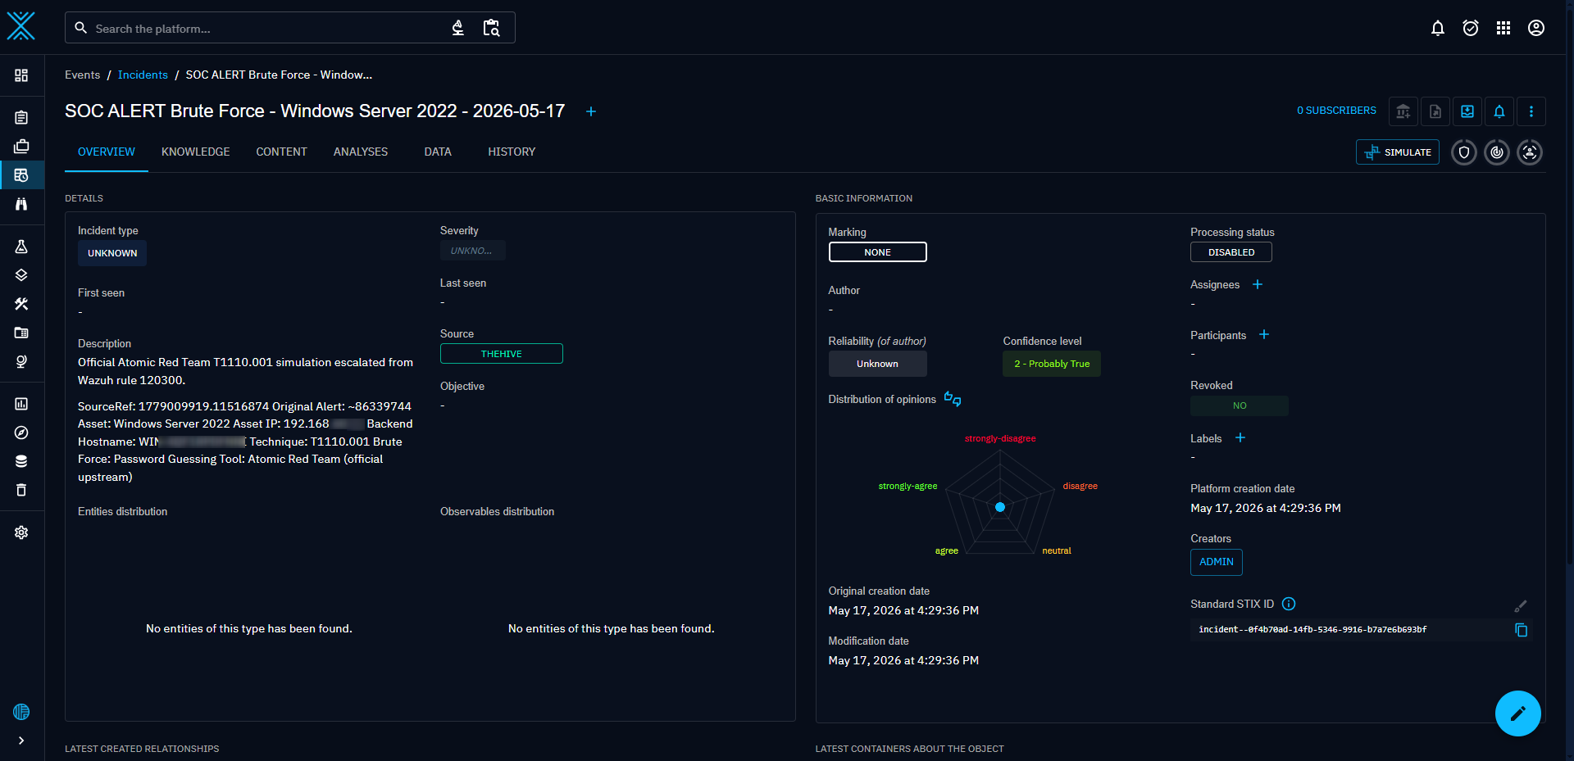Viewport: 1574px width, 761px height.
Task: Open the Analyses sidebar icon
Action: coord(21,117)
